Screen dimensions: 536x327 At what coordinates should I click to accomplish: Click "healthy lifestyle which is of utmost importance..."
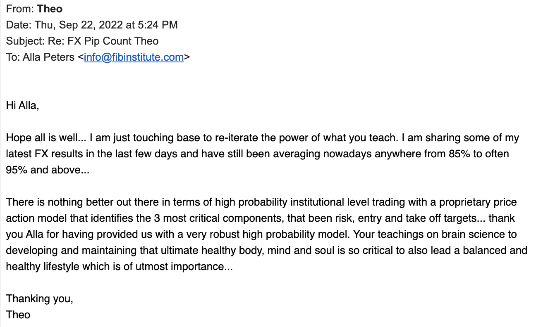pyautogui.click(x=120, y=267)
